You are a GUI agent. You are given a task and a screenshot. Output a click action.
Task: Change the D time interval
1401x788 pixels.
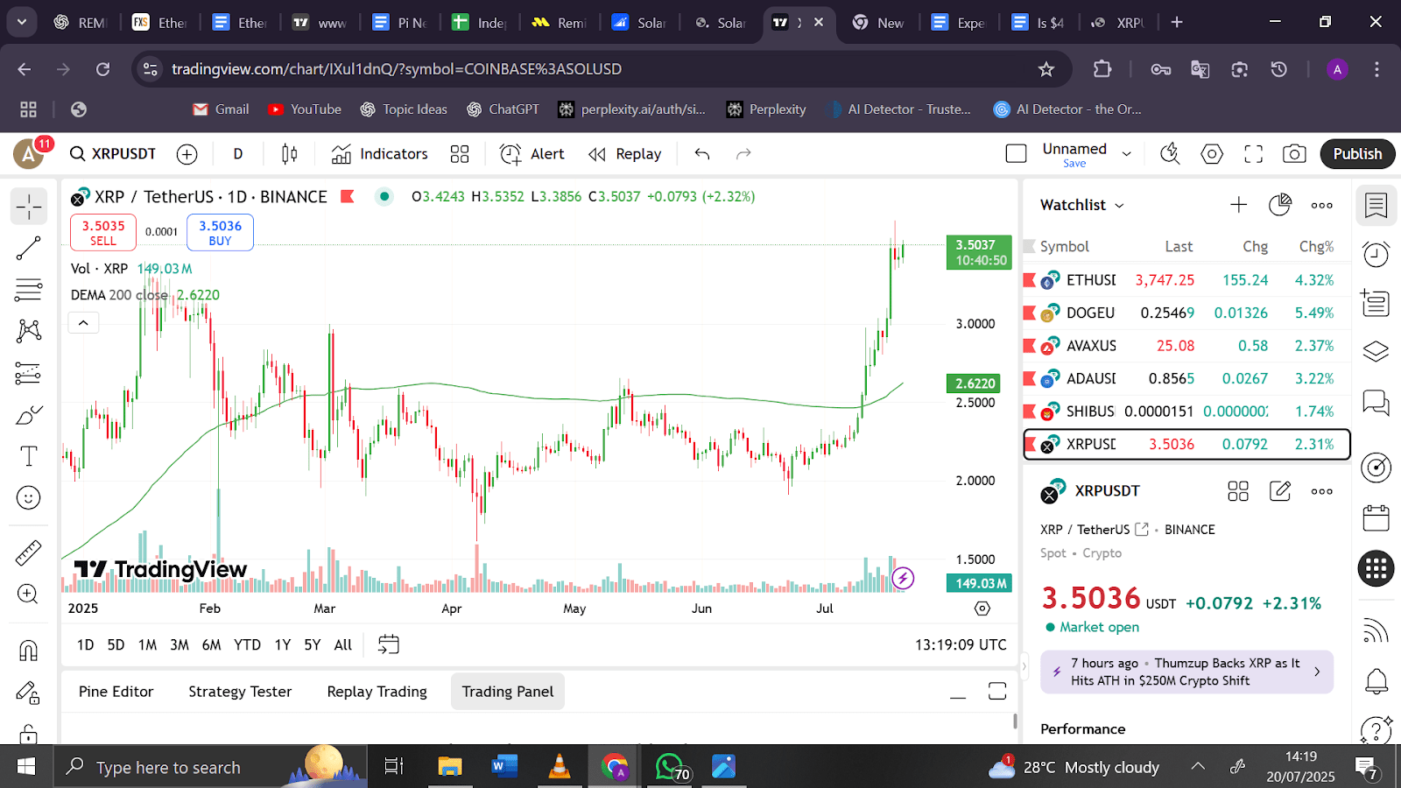coord(238,154)
